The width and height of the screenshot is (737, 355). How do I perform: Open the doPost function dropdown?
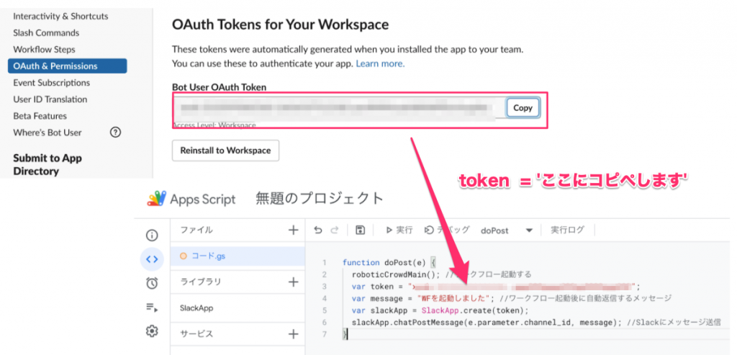tap(507, 230)
